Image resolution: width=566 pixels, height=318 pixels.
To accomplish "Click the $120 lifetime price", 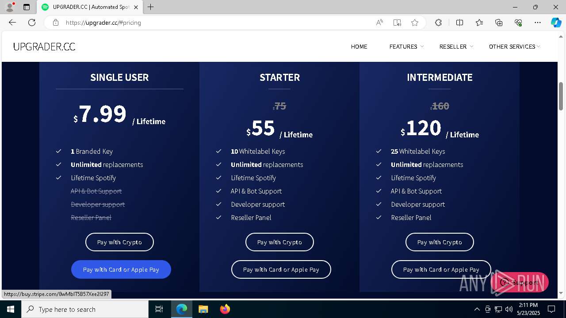I will 440,129.
